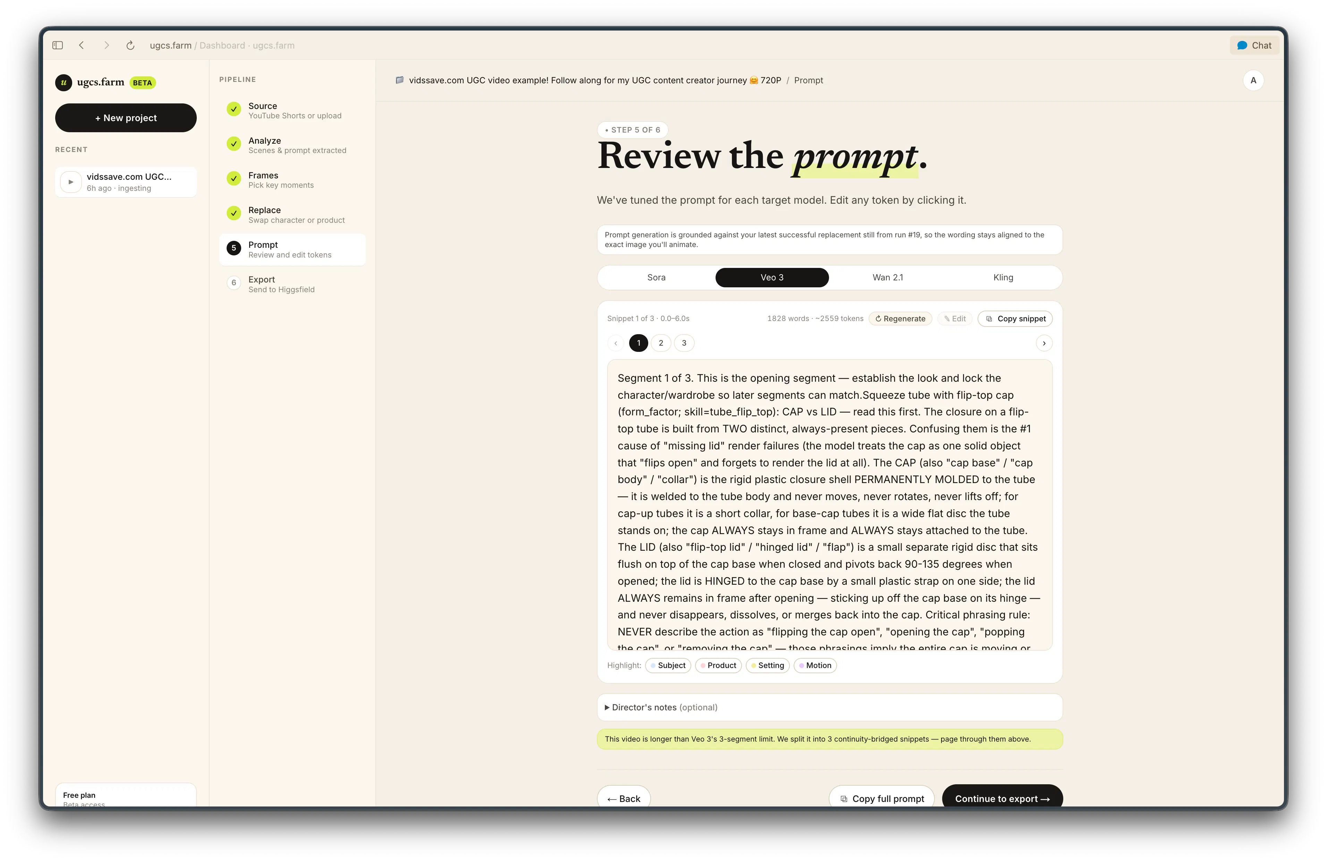The height and width of the screenshot is (862, 1327).
Task: Toggle Subject highlighting
Action: [x=668, y=665]
